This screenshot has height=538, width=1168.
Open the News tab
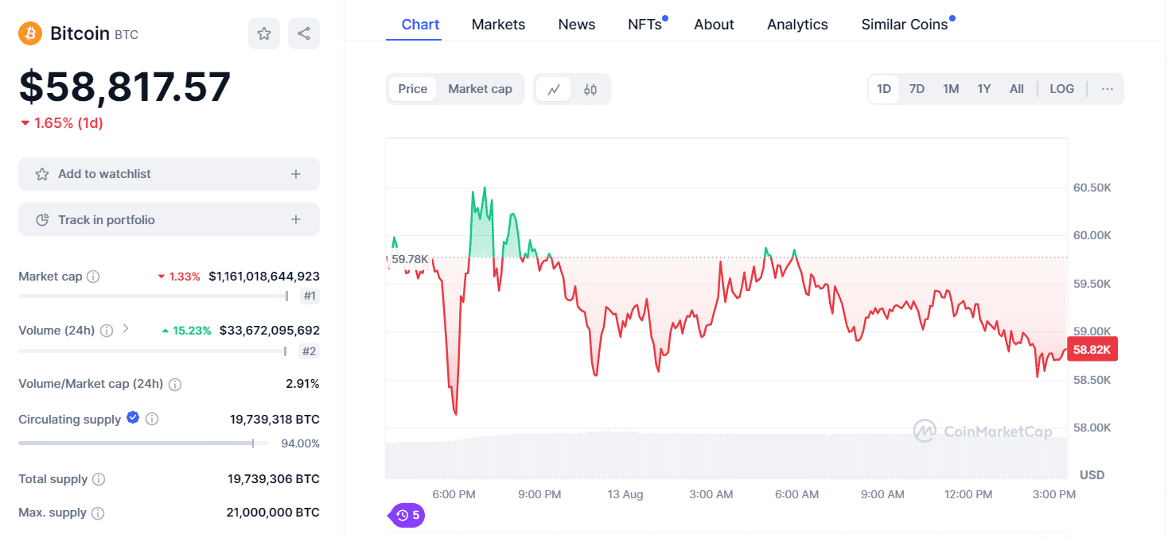576,24
